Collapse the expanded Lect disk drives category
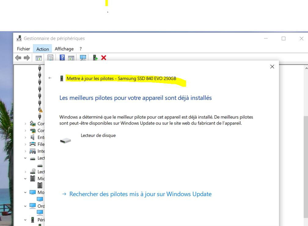Viewport: 308px width, 226px height. [25, 158]
